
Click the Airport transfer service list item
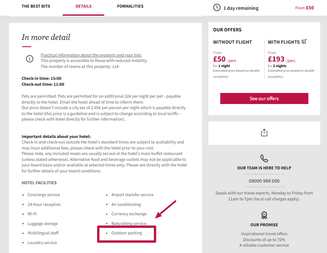tap(133, 195)
